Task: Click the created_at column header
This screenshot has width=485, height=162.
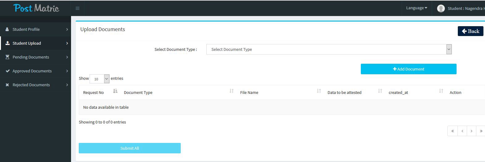Action: (x=398, y=92)
